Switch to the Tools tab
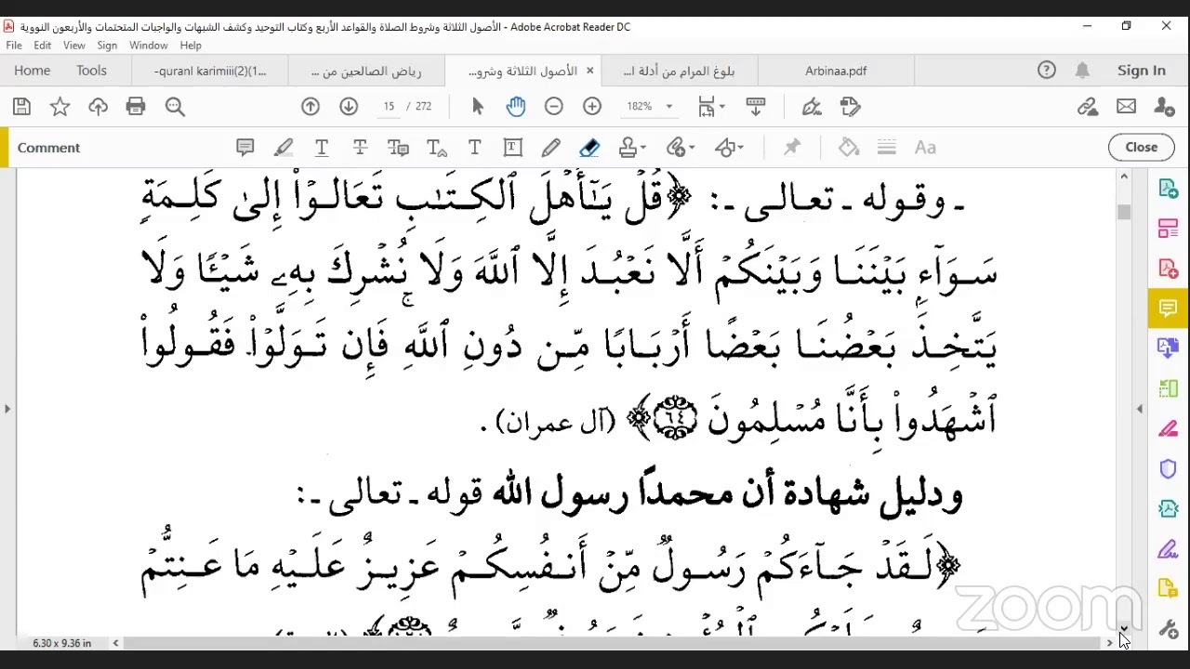Viewport: 1190px width, 669px height. 91,71
